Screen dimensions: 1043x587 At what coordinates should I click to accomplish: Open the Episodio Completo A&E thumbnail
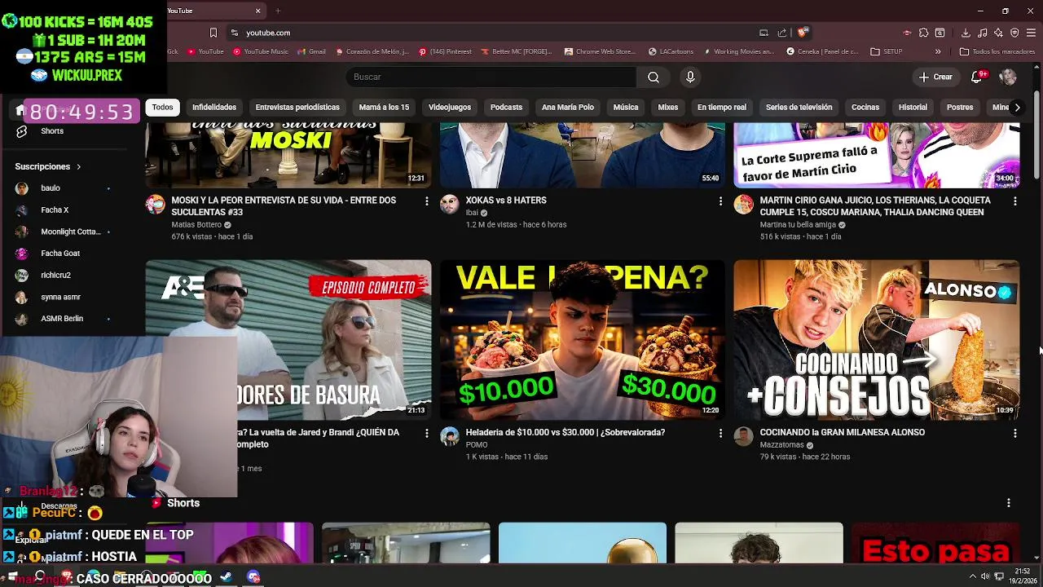[x=288, y=340]
